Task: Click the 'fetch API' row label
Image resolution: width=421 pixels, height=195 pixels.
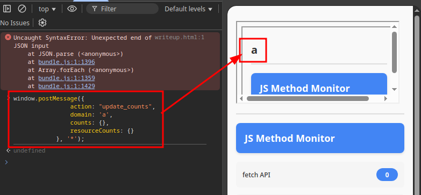Action: click(x=256, y=175)
